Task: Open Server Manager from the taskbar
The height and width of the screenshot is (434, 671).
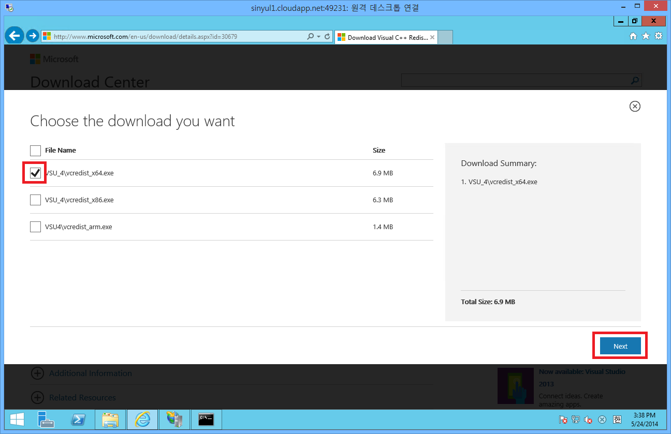Action: pyautogui.click(x=47, y=419)
